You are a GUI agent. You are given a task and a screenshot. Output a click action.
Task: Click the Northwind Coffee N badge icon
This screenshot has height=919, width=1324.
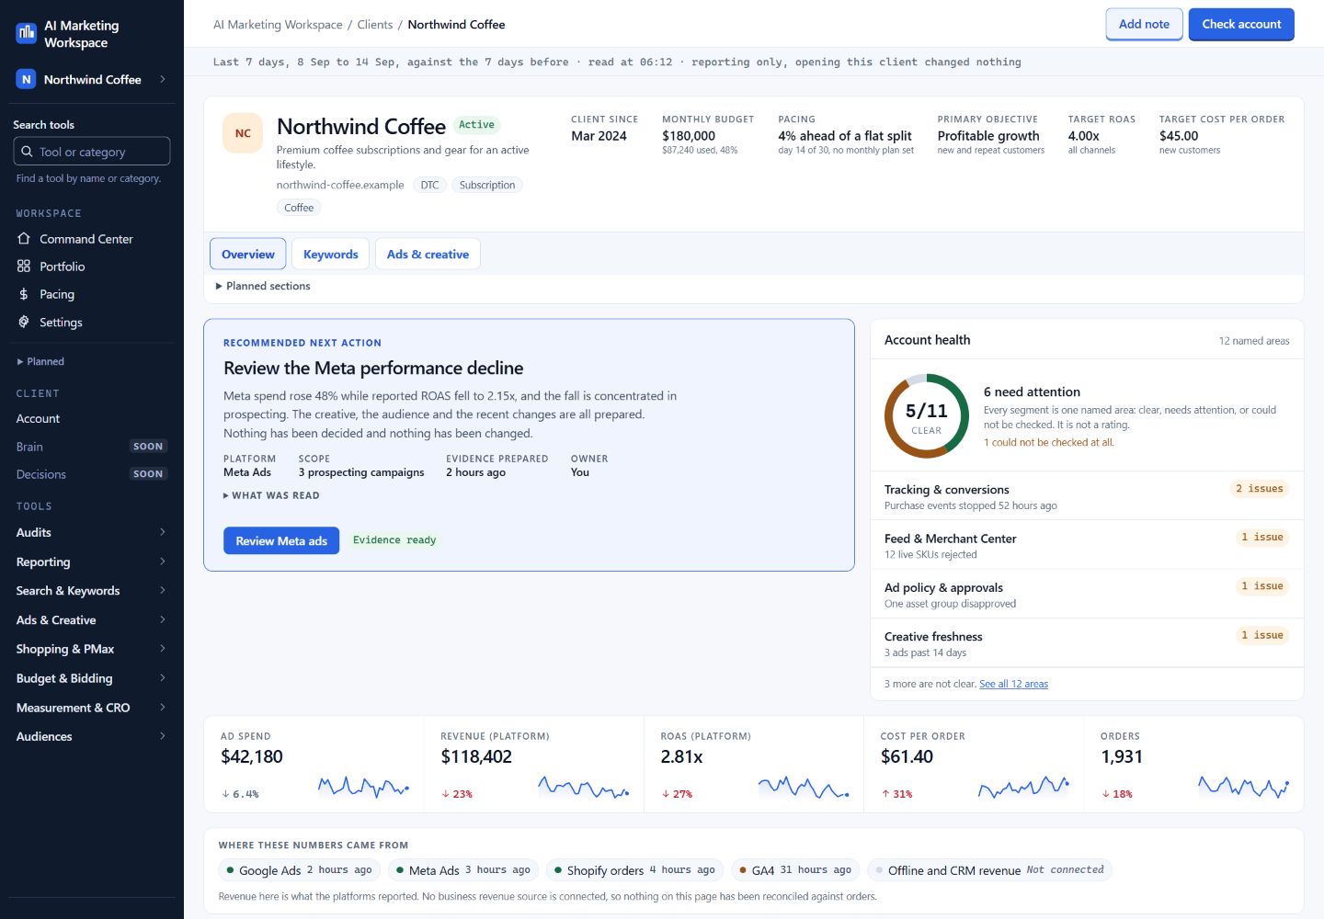coord(26,79)
